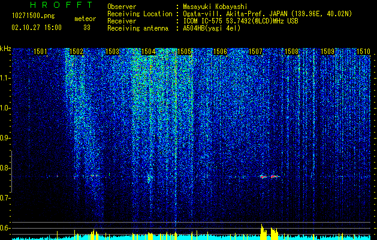Click the 'Receiving antenna' field label
This screenshot has height=240, width=377.
click(138, 28)
